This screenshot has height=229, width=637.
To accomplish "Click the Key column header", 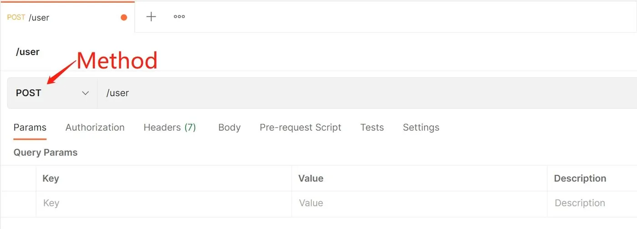I will coord(51,178).
